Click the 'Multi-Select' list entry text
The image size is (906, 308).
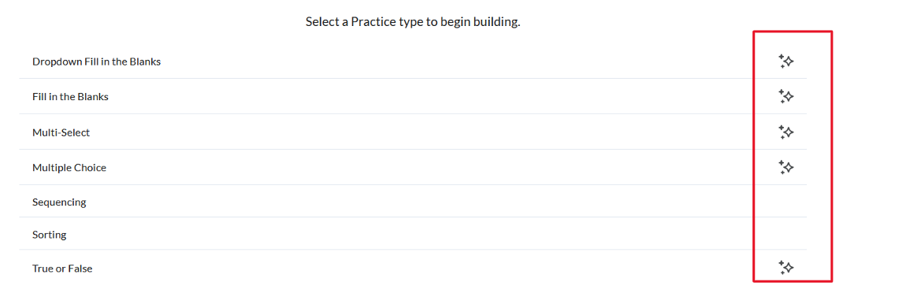pyautogui.click(x=61, y=132)
